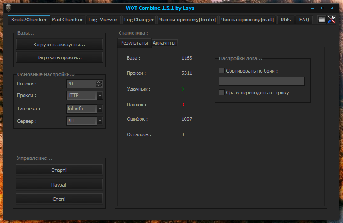Image resolution: width=343 pixels, height=223 pixels.
Task: Expand the Тип чека dropdown (full info)
Action: tap(100, 109)
